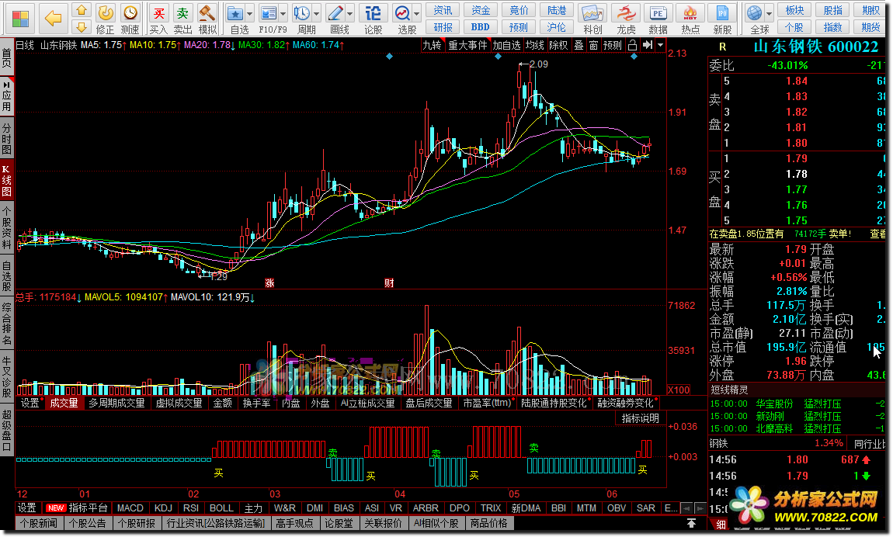
Task: Click the up arrow page icon
Action: point(82,10)
